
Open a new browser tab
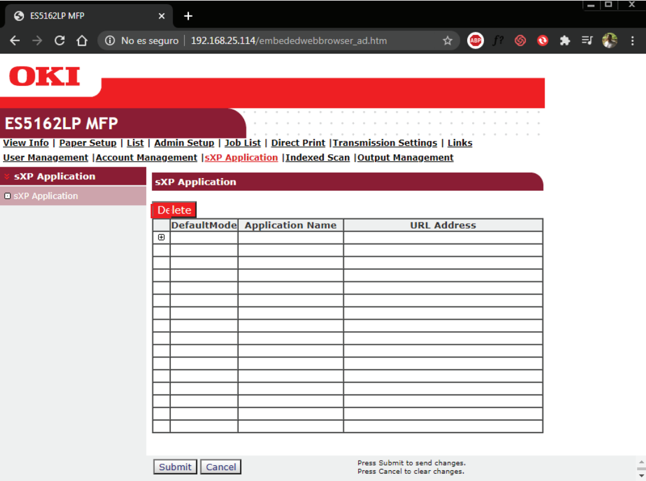click(188, 16)
